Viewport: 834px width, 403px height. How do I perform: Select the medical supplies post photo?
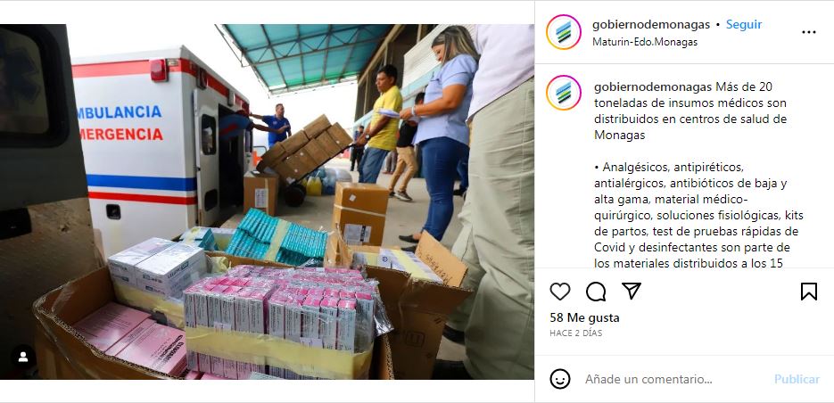(267, 201)
